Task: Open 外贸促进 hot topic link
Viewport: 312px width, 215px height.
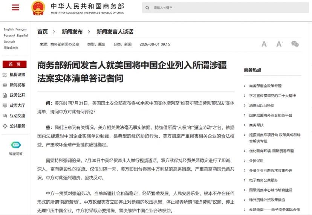Action: coord(256,161)
